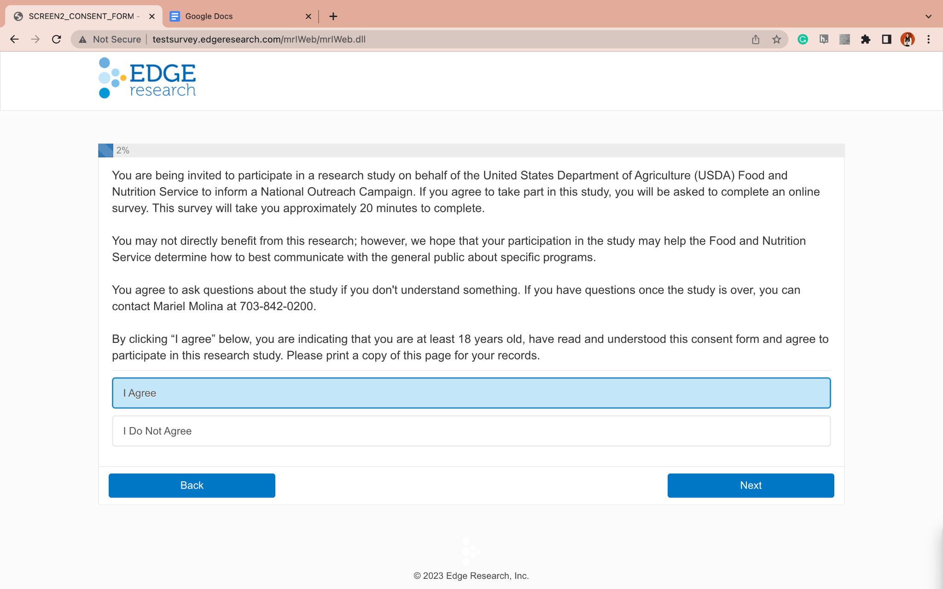Select the "I Do Not Agree" option
The width and height of the screenshot is (943, 589).
(471, 431)
